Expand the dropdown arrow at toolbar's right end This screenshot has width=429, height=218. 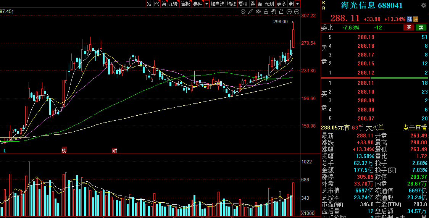pyautogui.click(x=297, y=4)
